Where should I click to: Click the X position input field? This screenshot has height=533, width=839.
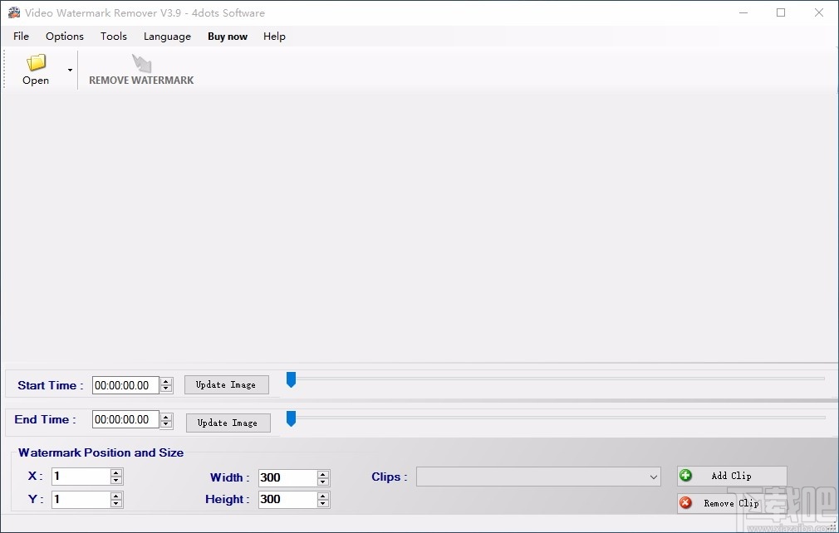[81, 477]
